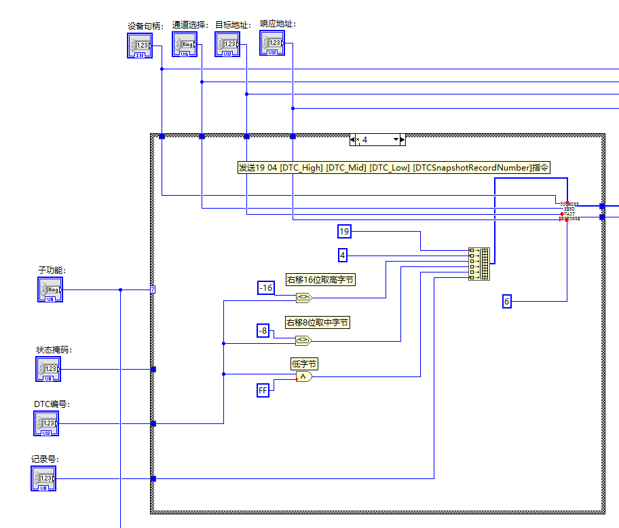619x528 pixels.
Task: Select the send/wait response subVI node
Action: [569, 211]
